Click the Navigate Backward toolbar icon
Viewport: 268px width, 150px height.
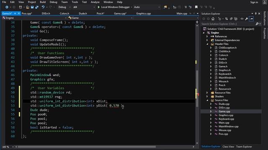(x=7, y=7)
